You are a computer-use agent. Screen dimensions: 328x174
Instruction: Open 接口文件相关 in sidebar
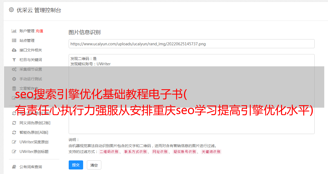click(31, 50)
